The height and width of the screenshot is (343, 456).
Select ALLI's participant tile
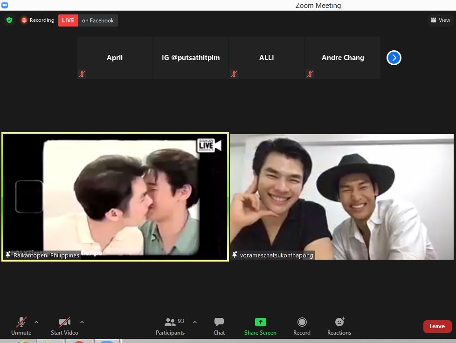tap(267, 57)
